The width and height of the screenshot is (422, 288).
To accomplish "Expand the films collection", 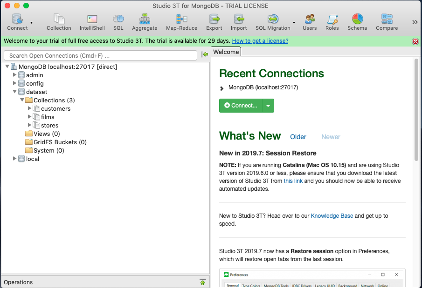I will [29, 116].
